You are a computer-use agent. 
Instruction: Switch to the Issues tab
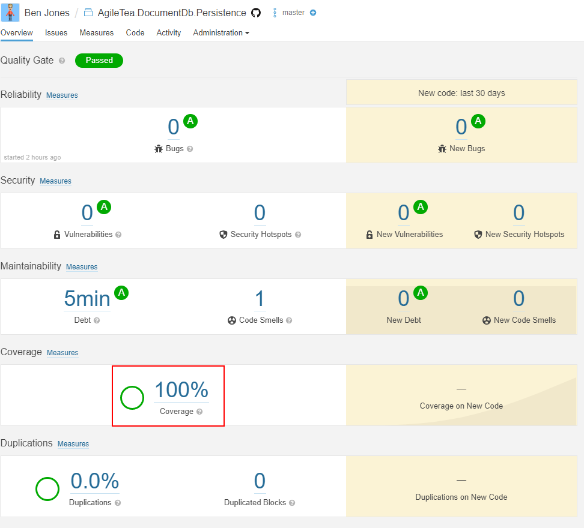[56, 33]
